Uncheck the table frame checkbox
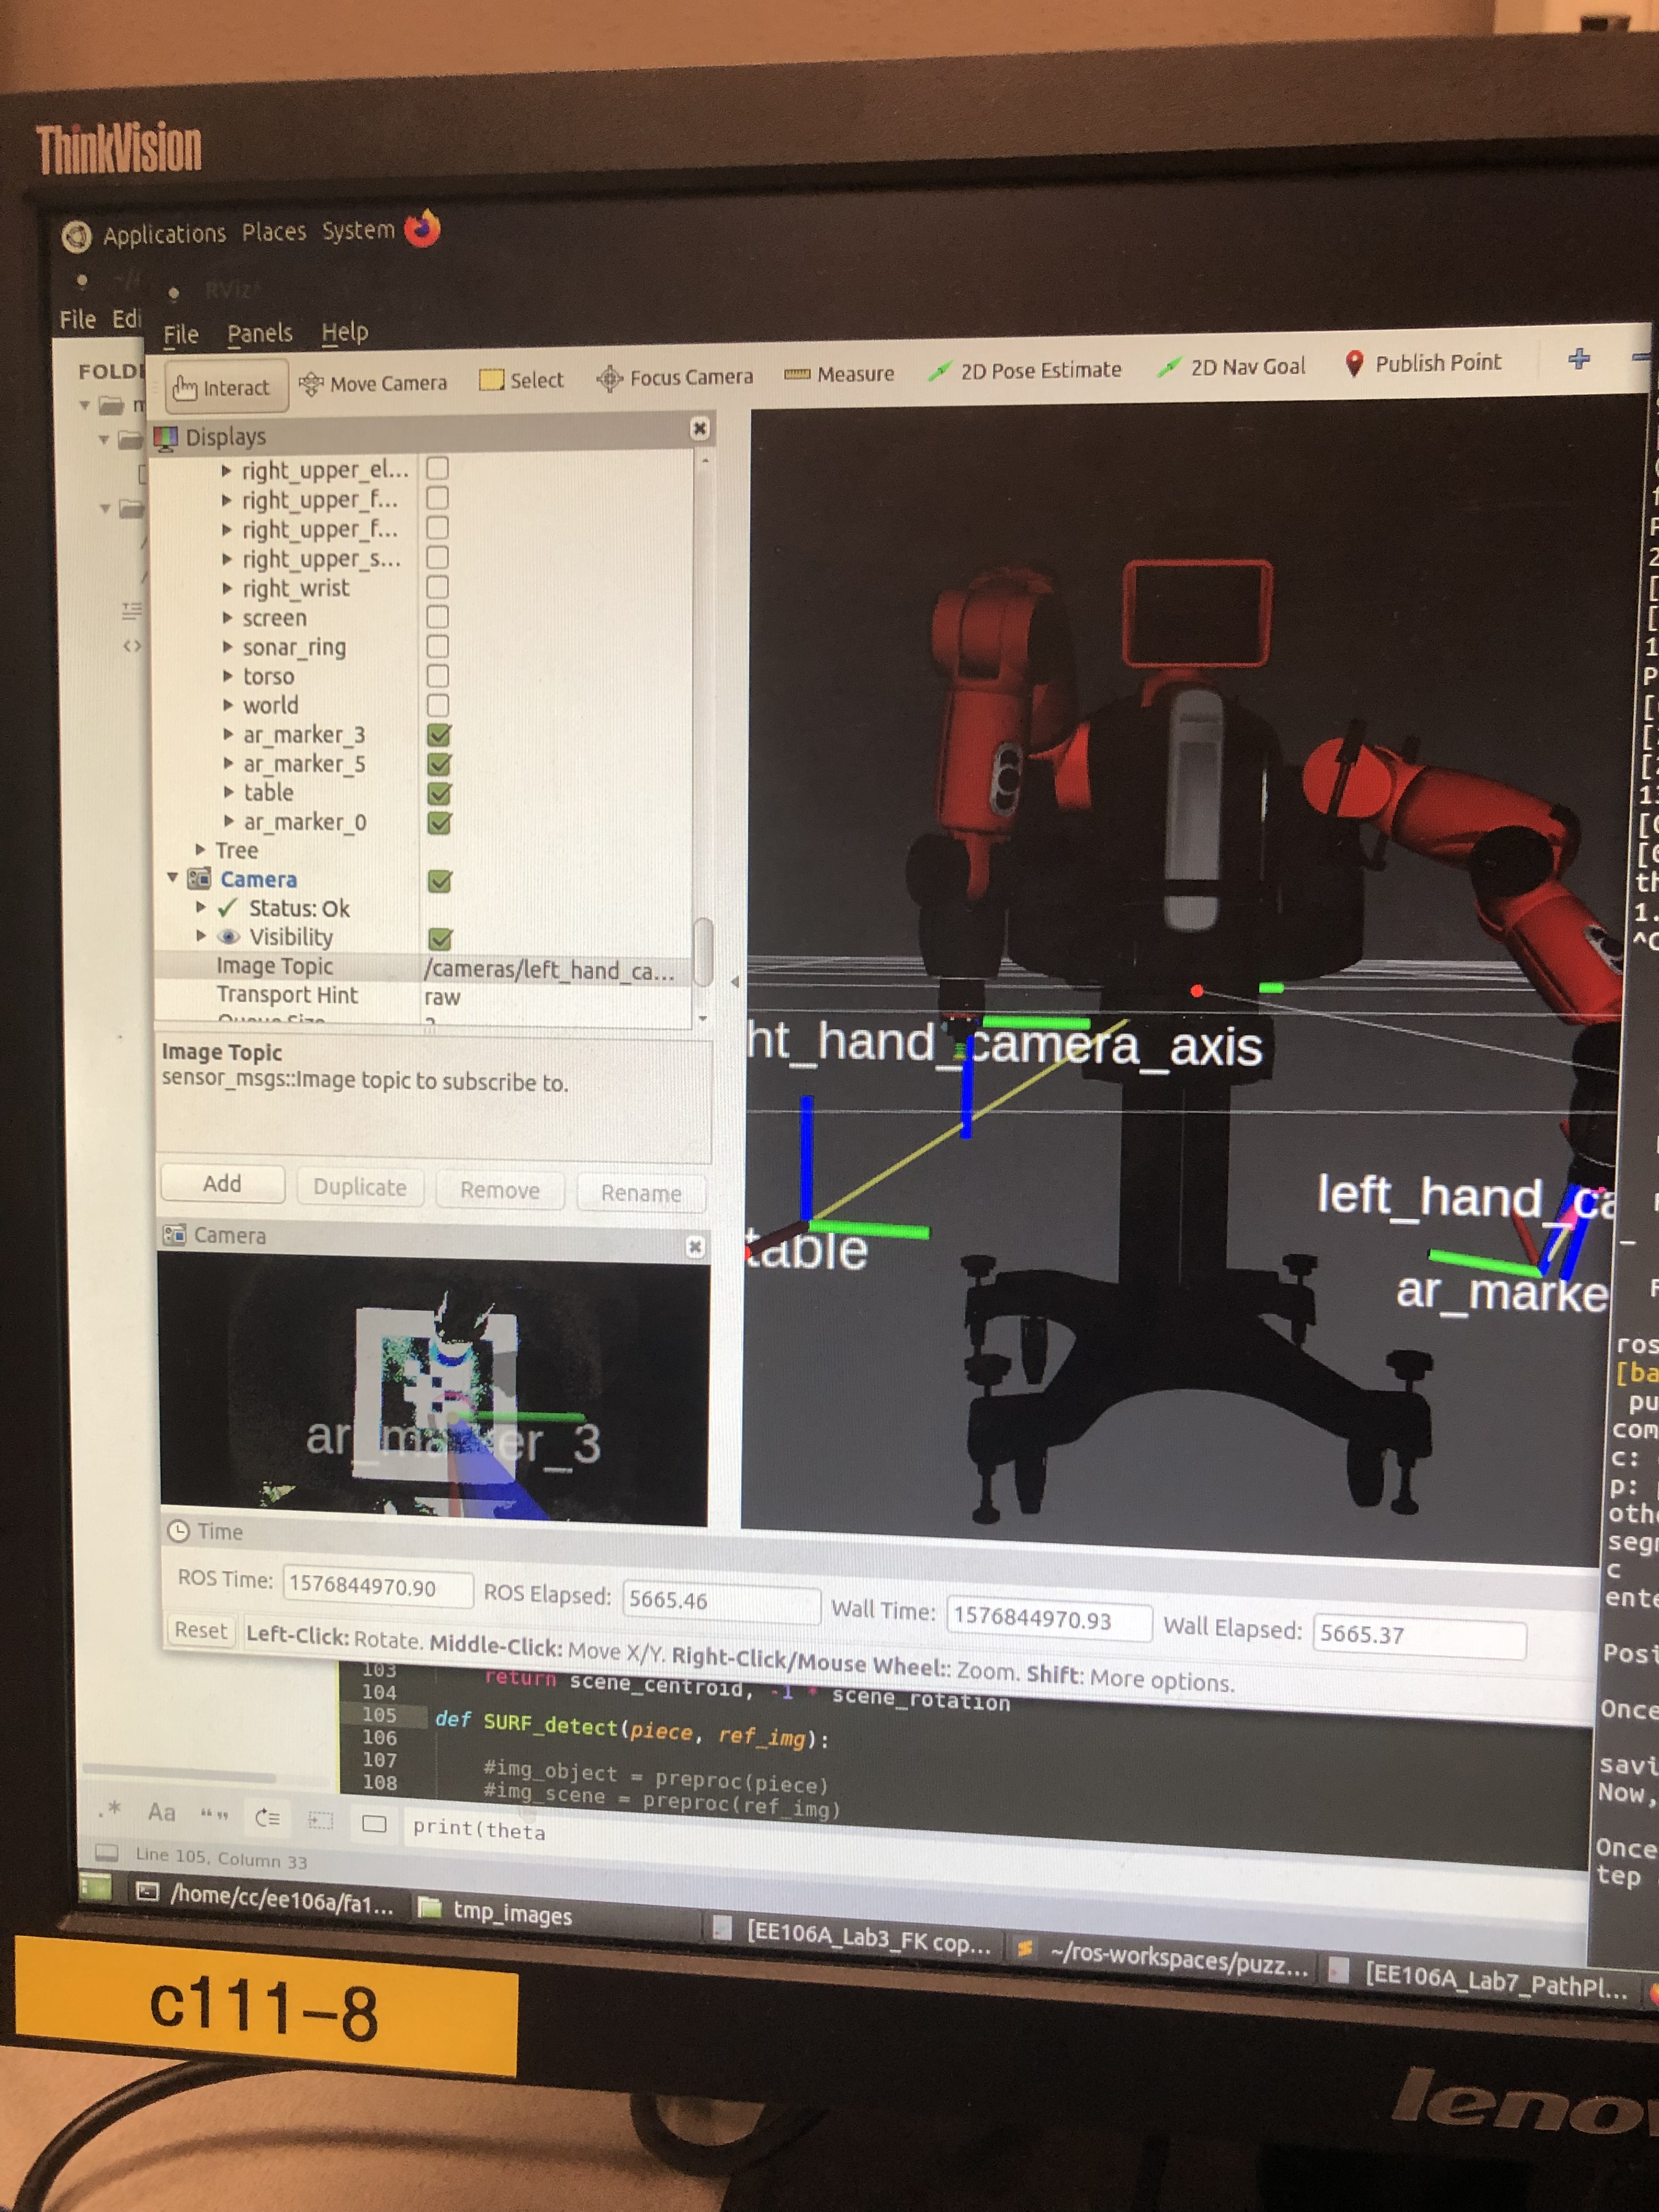This screenshot has width=1659, height=2212. point(439,794)
